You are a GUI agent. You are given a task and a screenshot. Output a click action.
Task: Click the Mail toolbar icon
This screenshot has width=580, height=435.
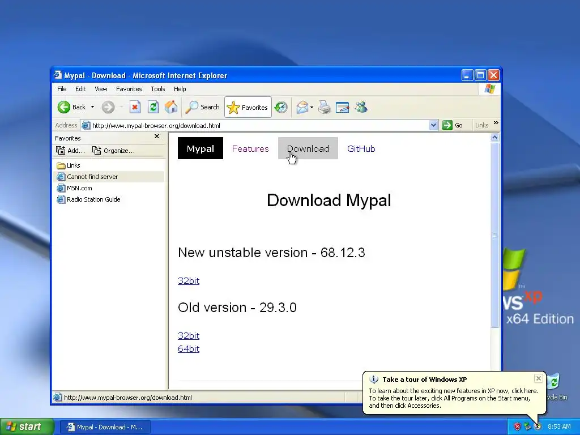302,107
